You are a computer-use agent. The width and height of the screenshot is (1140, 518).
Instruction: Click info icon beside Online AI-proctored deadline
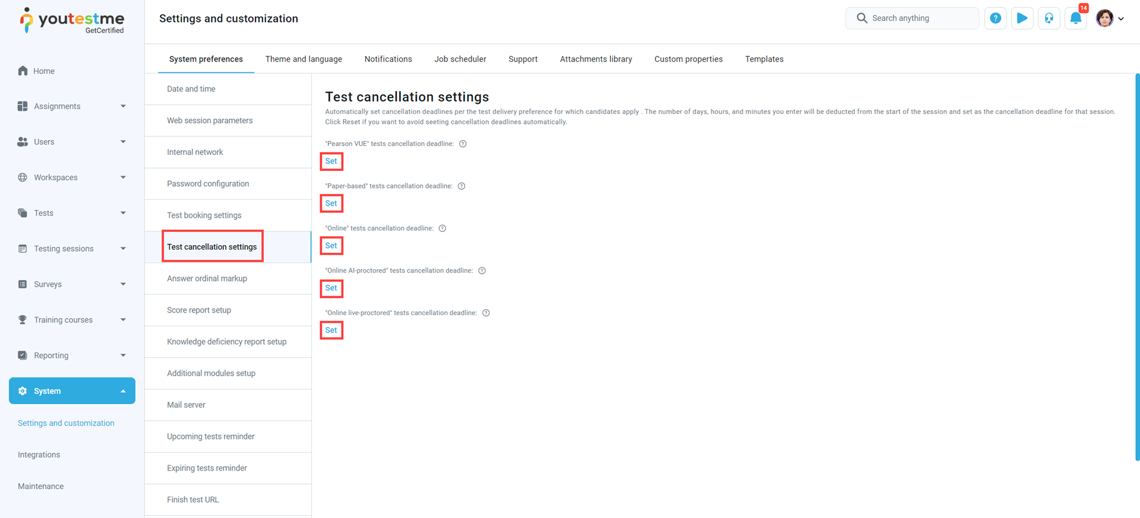click(482, 271)
